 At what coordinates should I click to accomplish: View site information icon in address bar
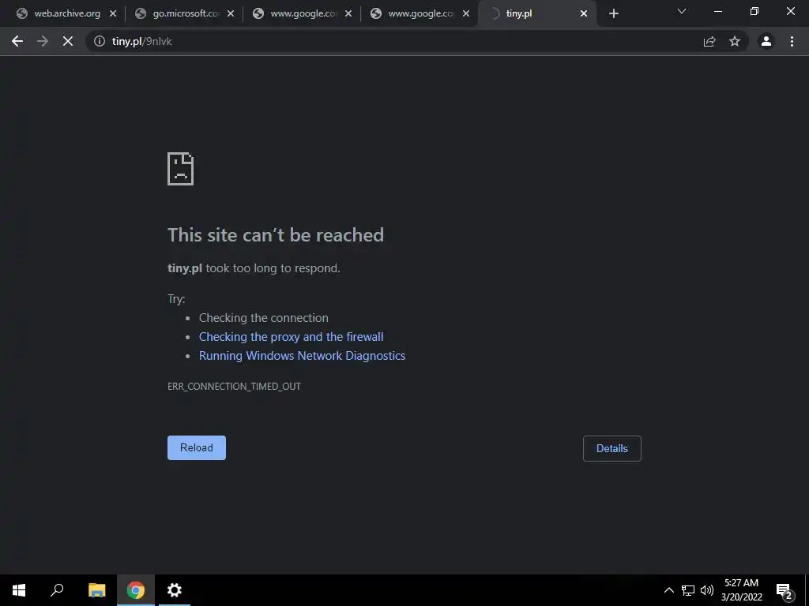point(99,41)
